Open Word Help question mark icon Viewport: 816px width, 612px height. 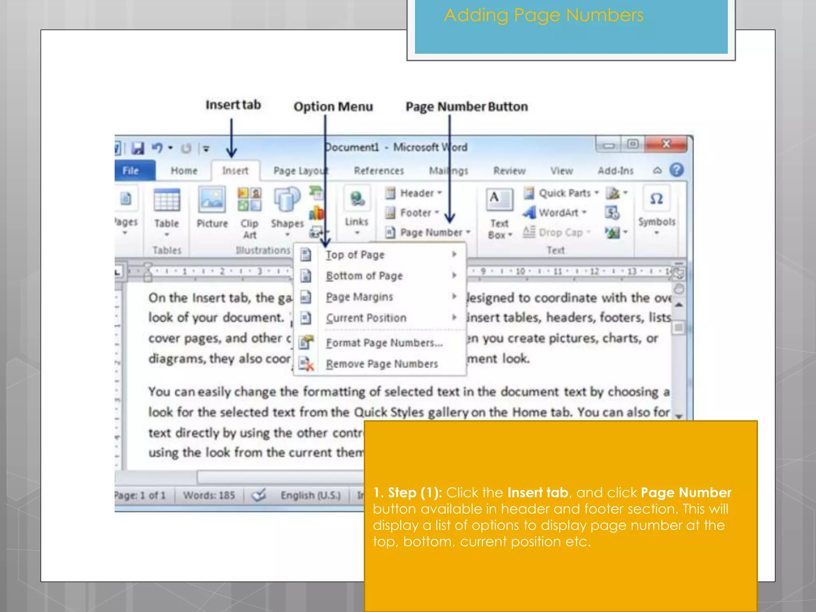(677, 170)
